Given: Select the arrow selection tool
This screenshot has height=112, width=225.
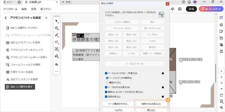Looking at the screenshot, I should 56,21.
